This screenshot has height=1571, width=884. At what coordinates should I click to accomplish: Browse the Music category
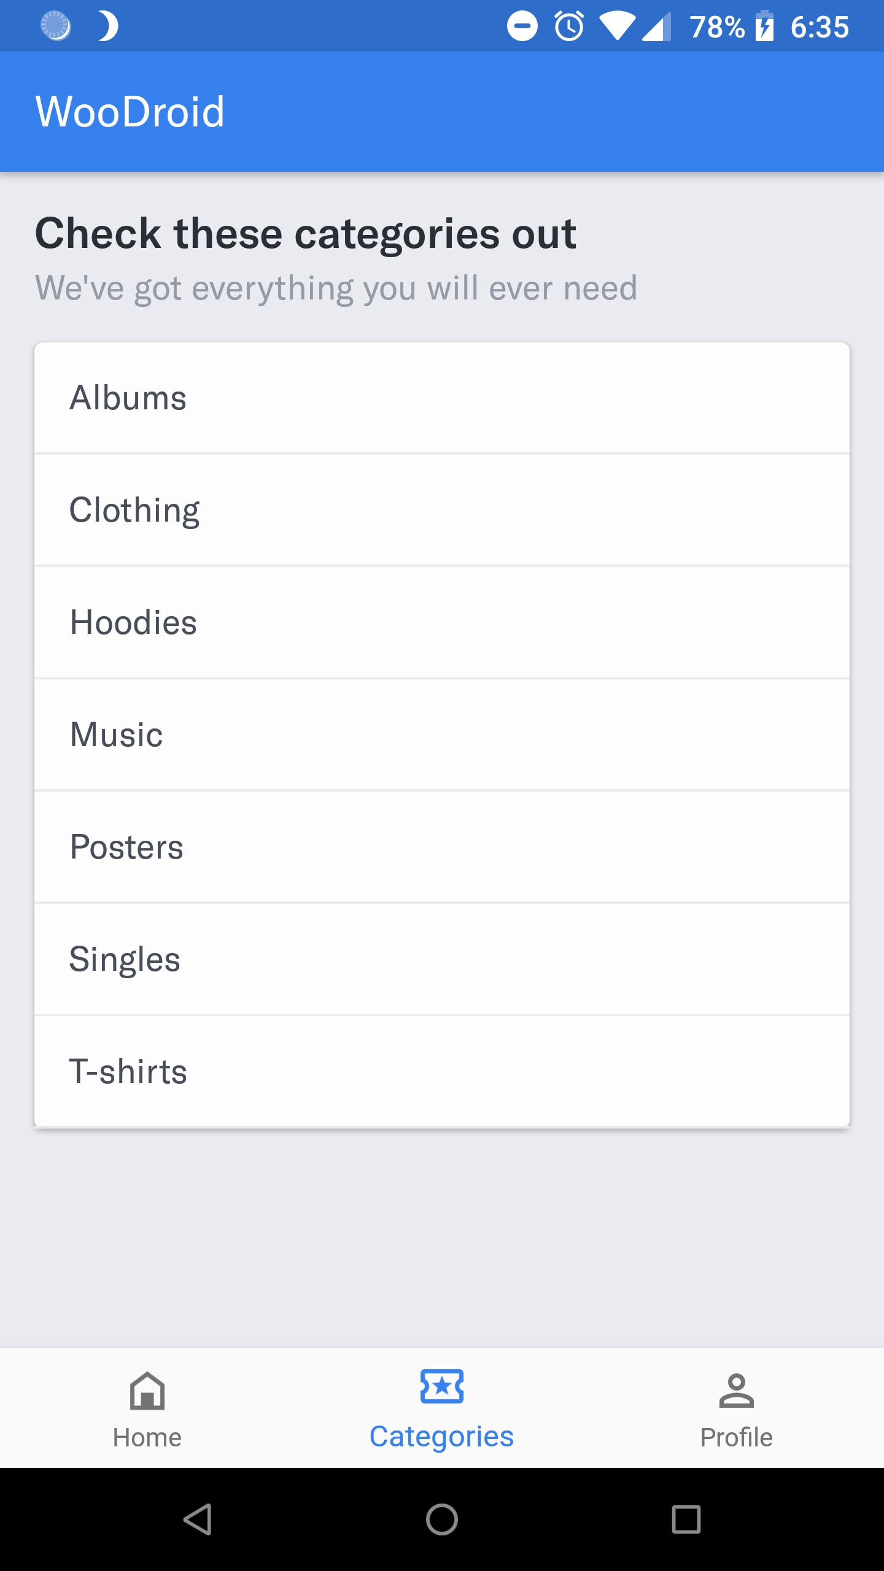click(x=442, y=735)
